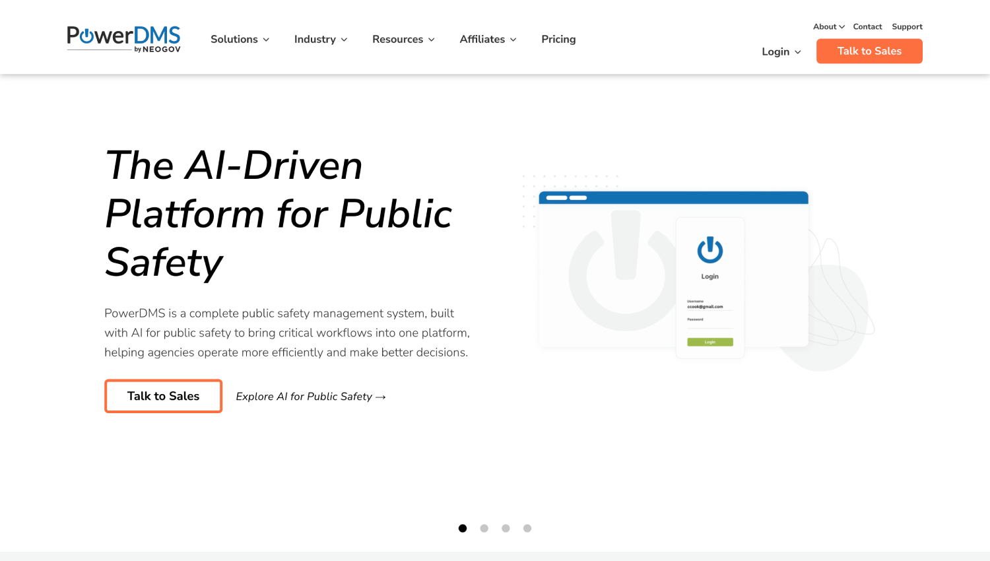Follow the Explore AI for Public Safety link
990x561 pixels.
311,397
